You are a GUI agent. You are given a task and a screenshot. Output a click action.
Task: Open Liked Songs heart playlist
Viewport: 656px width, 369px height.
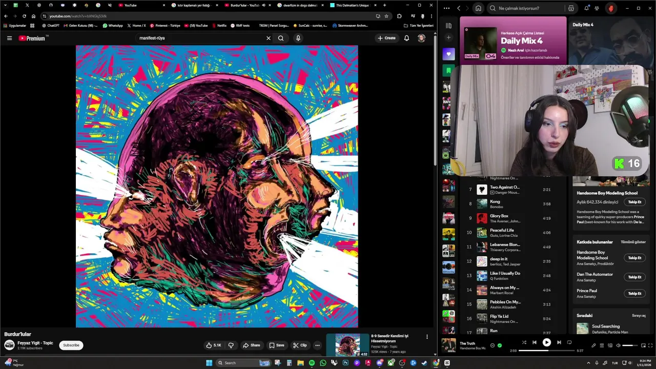pos(448,54)
